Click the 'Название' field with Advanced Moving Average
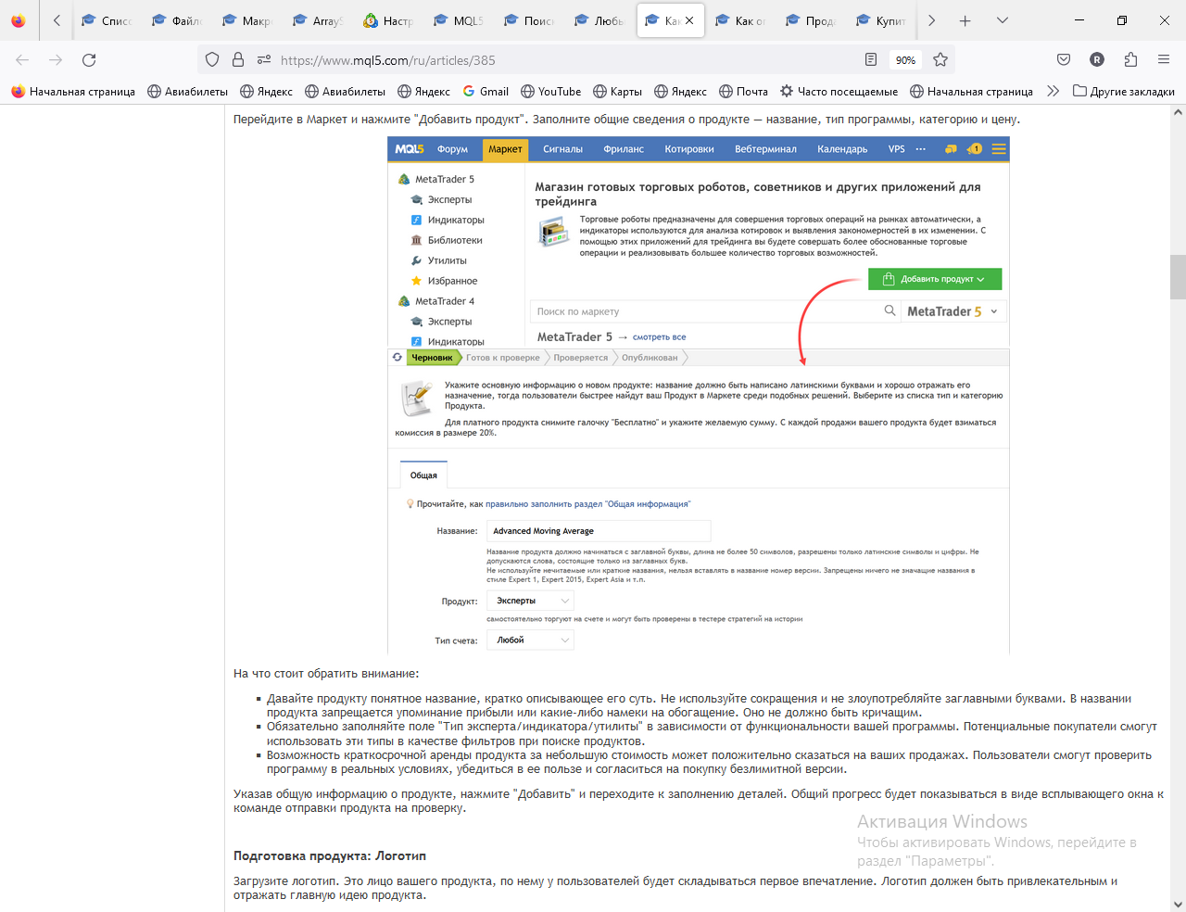Screen dimensions: 1186x912 pos(599,531)
